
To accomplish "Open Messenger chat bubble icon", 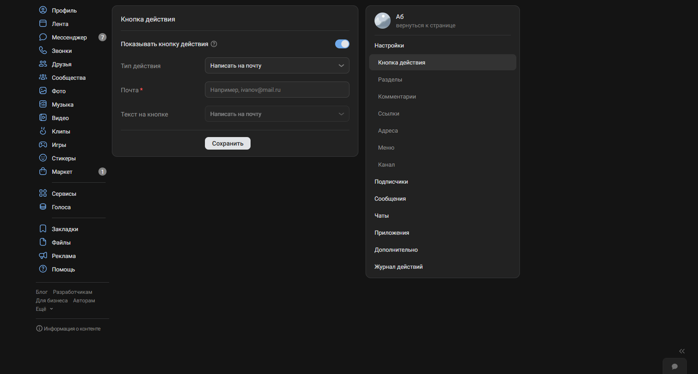I will pyautogui.click(x=43, y=37).
